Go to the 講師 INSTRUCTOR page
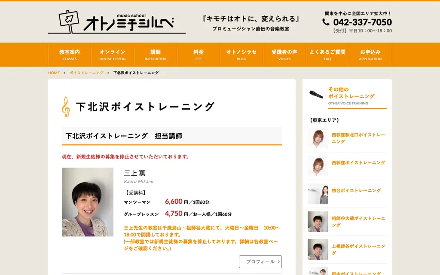This screenshot has height=275, width=440. pyautogui.click(x=156, y=55)
